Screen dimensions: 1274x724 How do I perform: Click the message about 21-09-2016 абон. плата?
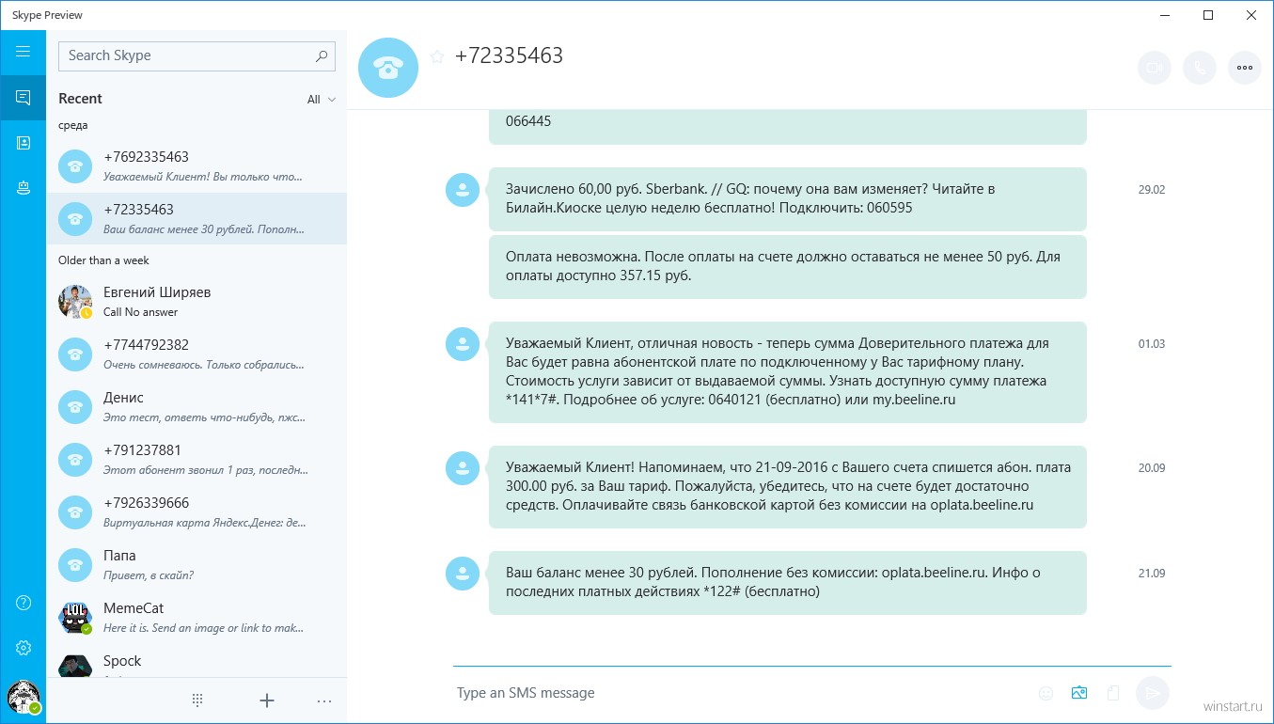(x=788, y=487)
